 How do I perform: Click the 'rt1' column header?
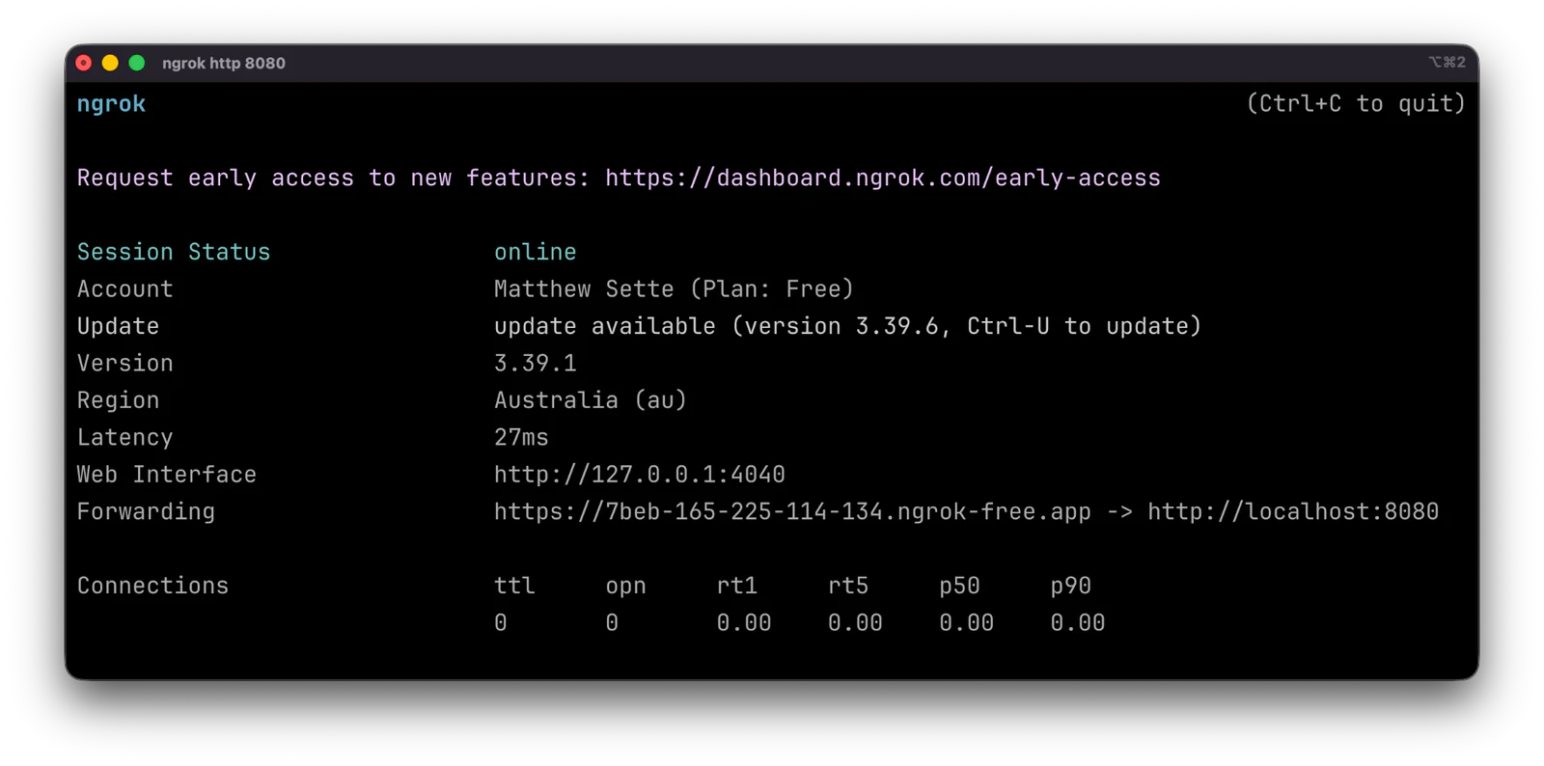pos(737,587)
